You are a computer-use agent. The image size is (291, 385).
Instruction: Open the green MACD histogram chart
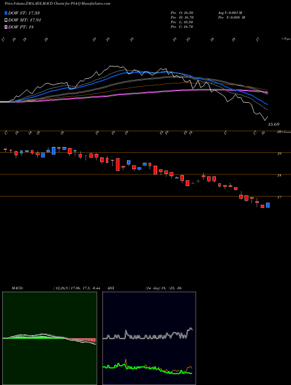point(49,338)
